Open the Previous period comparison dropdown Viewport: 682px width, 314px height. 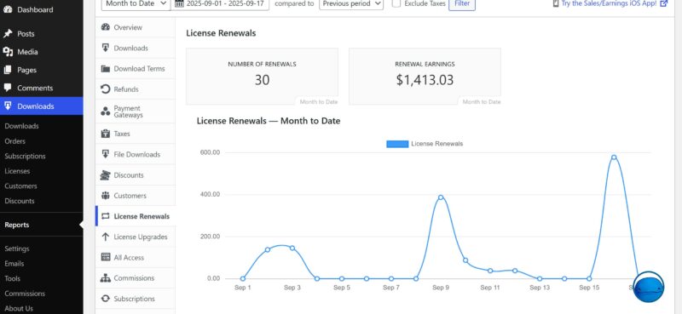(351, 3)
